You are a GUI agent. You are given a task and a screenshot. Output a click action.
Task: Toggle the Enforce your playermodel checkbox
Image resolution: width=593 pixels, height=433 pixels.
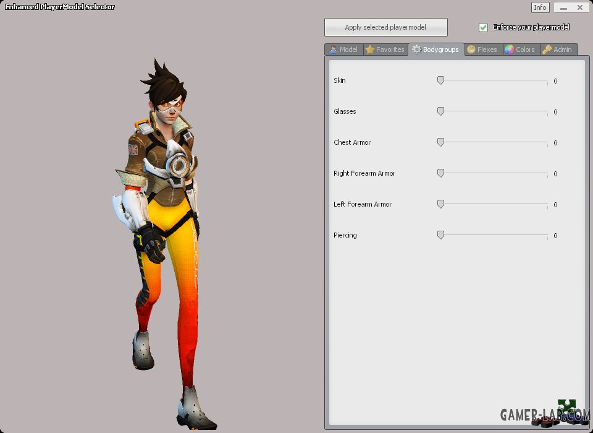pos(483,27)
